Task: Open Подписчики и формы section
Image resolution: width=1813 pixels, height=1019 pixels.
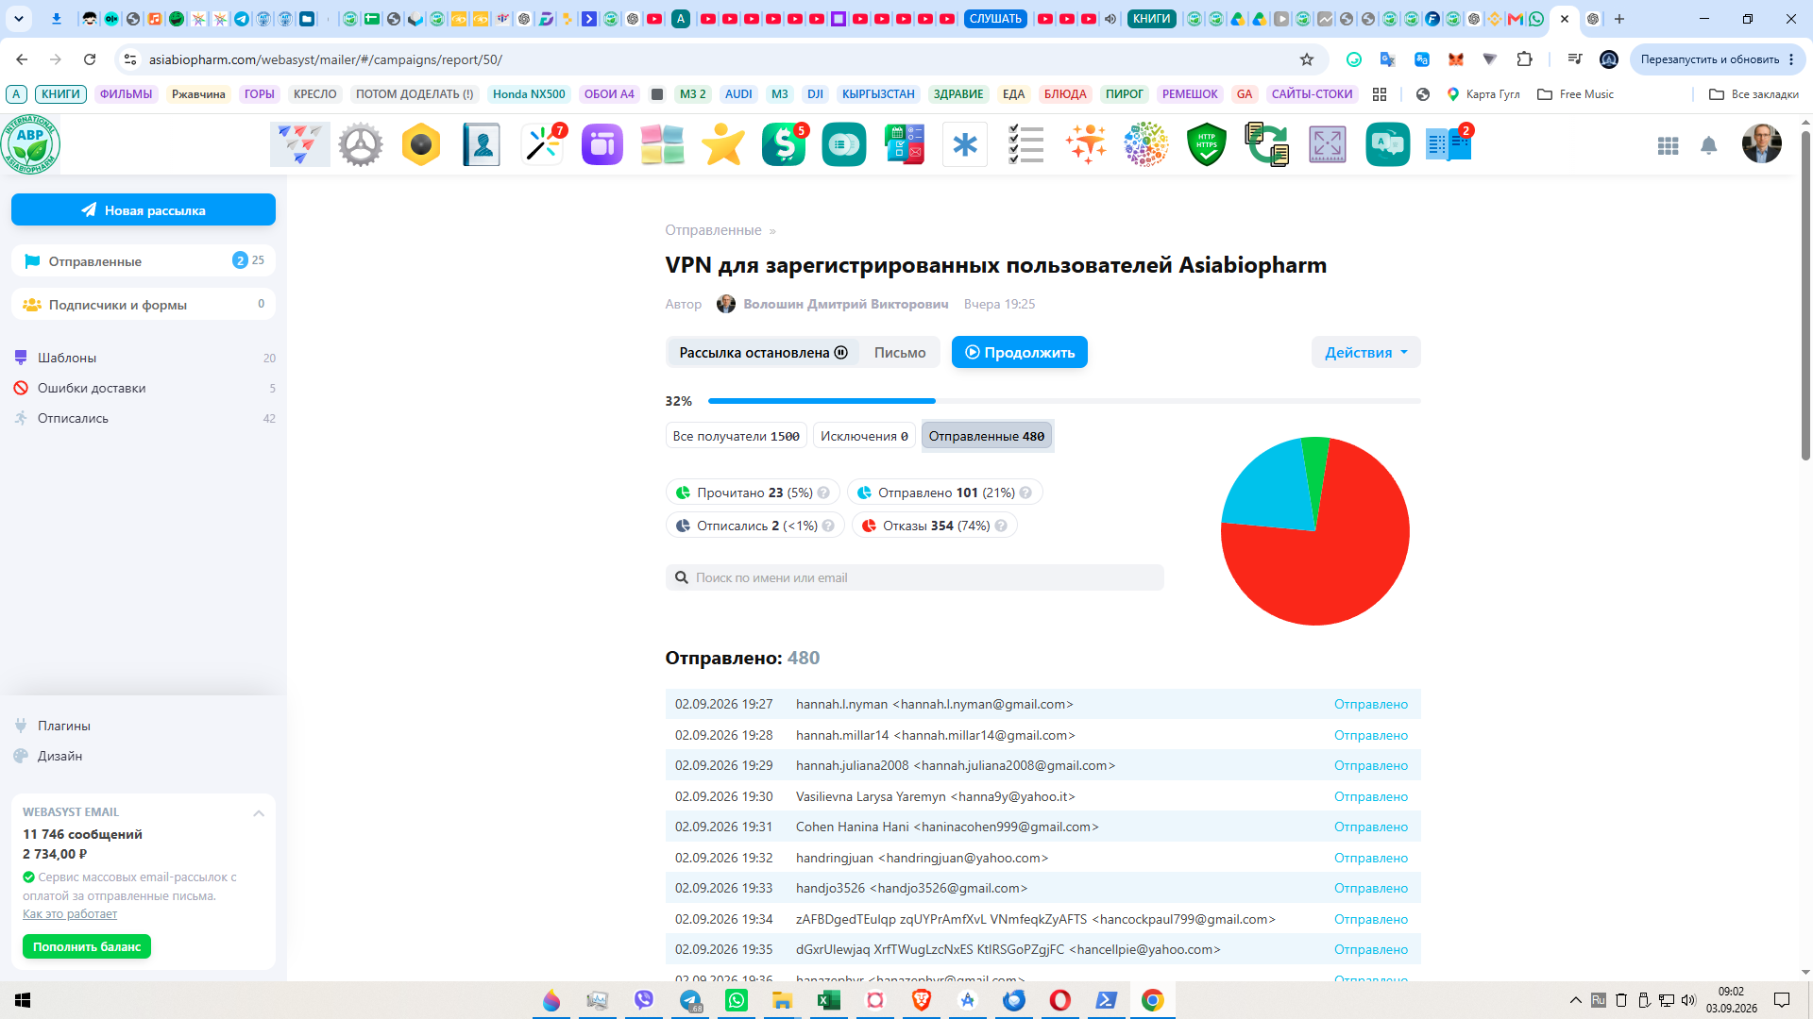Action: click(144, 304)
